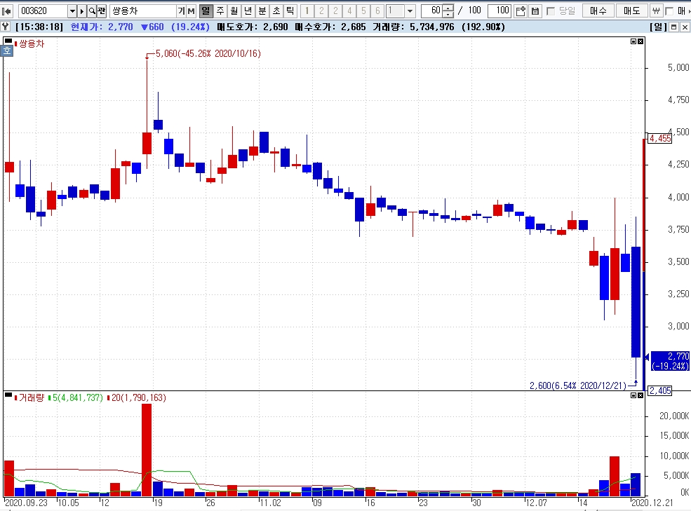
Task: Click the ₩ currency icon
Action: click(x=656, y=11)
